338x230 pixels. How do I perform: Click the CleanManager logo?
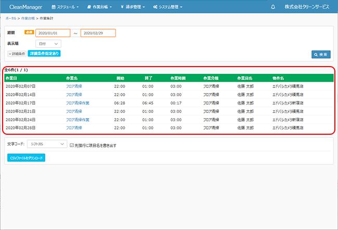click(25, 7)
